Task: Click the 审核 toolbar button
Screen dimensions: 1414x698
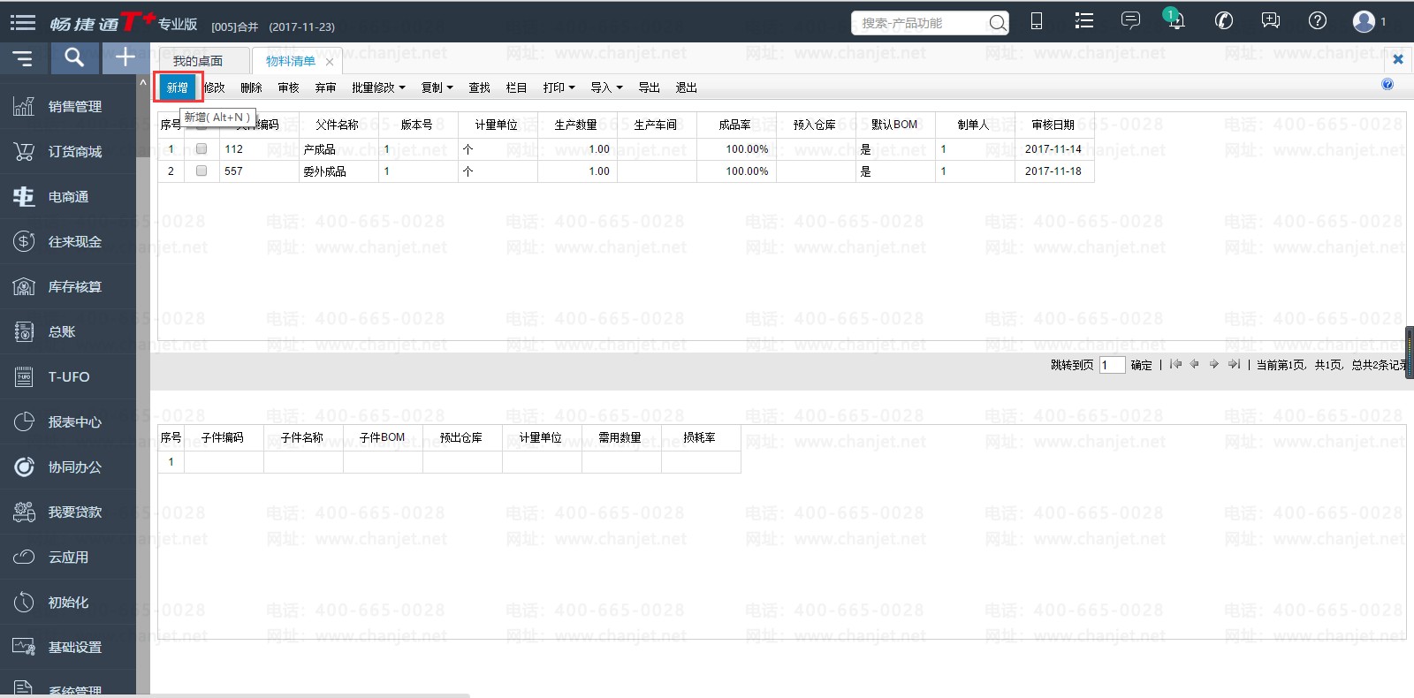Action: (x=288, y=87)
